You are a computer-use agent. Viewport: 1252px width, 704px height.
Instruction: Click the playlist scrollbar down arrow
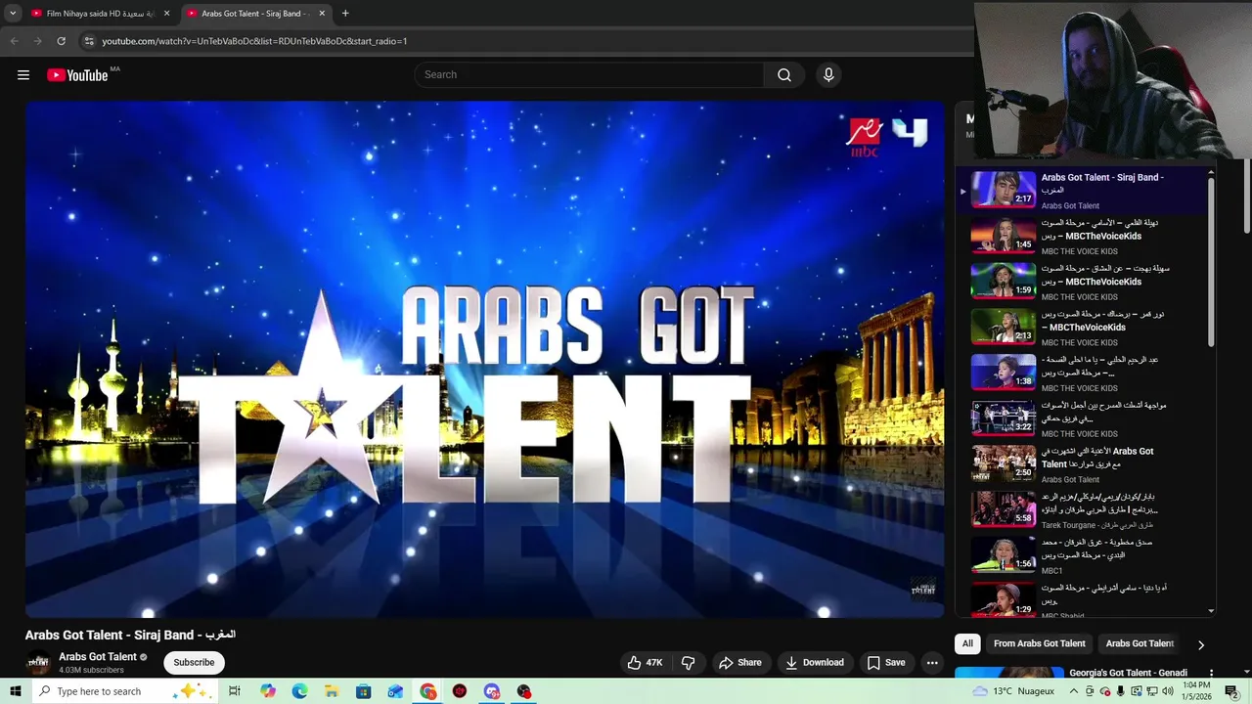pos(1211,611)
